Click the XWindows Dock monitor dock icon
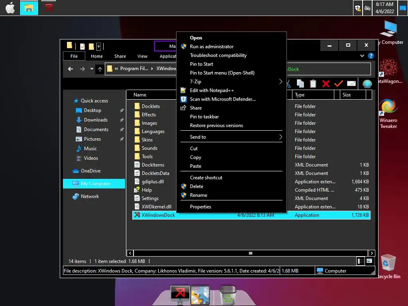This screenshot has height=306, width=408. click(x=180, y=295)
